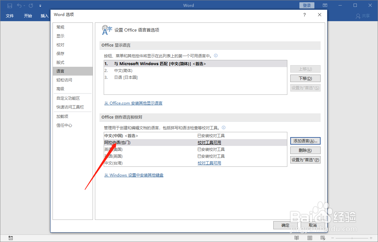Viewport: 378px width, 242px height.
Task: Select the 加载项 category
Action: coord(72,117)
